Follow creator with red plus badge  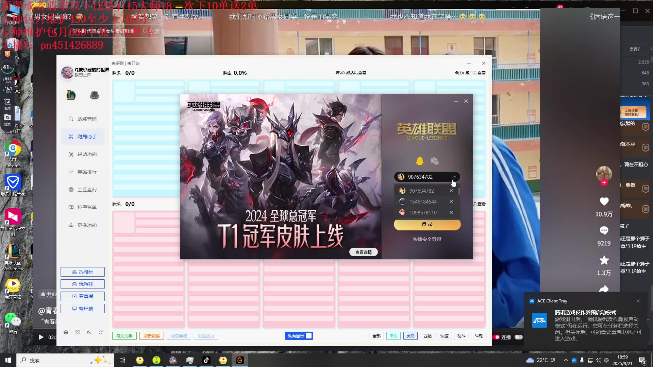tap(604, 182)
